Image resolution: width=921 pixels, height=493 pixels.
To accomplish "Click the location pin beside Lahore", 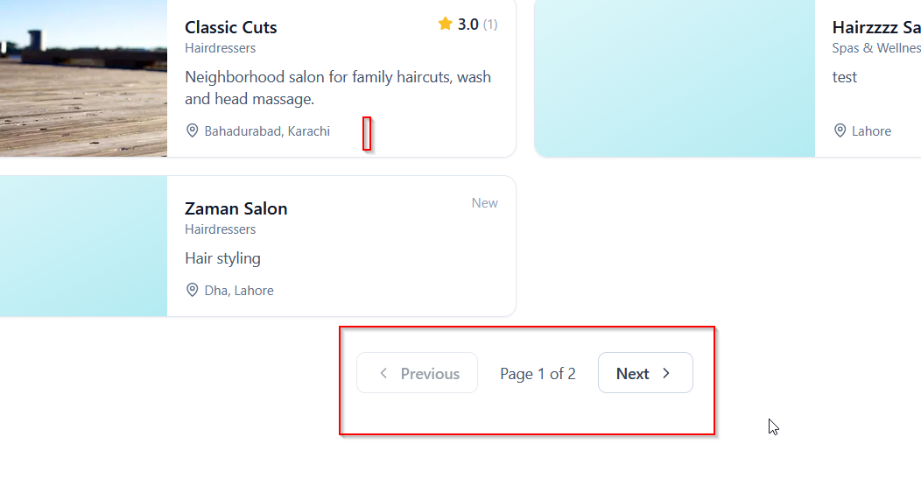I will pos(840,130).
